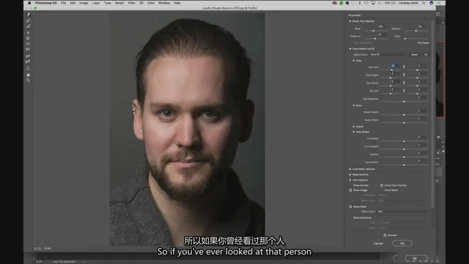Select the Zoom tool in Liquify
Image resolution: width=469 pixels, height=264 pixels.
tap(28, 80)
